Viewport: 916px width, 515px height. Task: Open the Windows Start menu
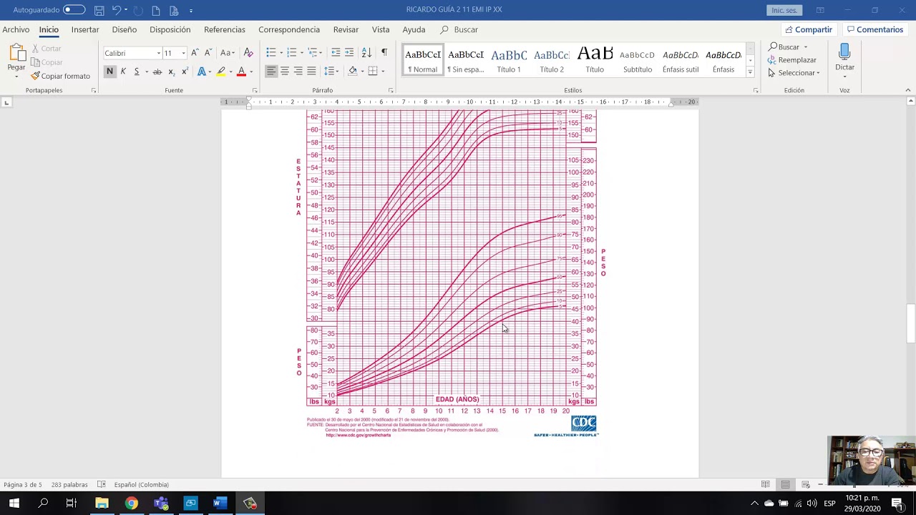pyautogui.click(x=14, y=504)
